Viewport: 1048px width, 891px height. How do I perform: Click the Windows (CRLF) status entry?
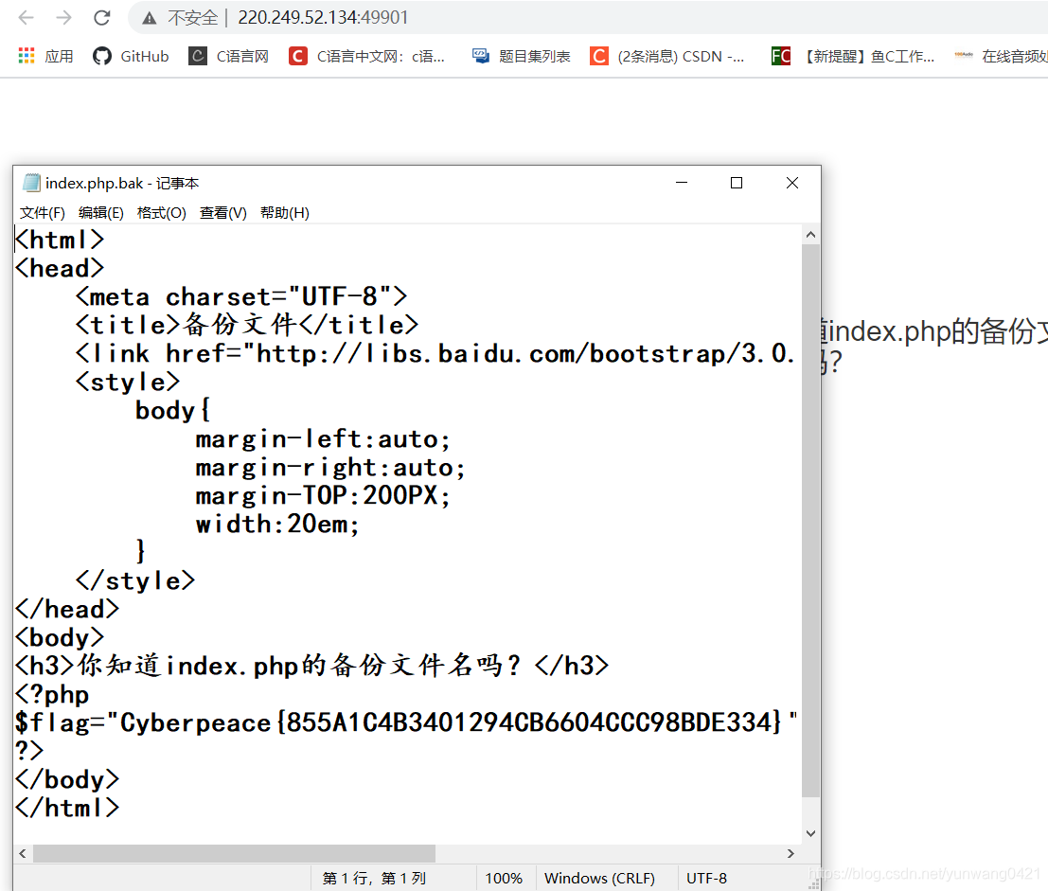(599, 879)
